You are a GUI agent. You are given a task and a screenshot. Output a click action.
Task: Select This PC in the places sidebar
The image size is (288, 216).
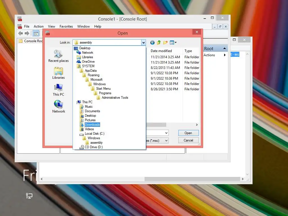(x=58, y=90)
